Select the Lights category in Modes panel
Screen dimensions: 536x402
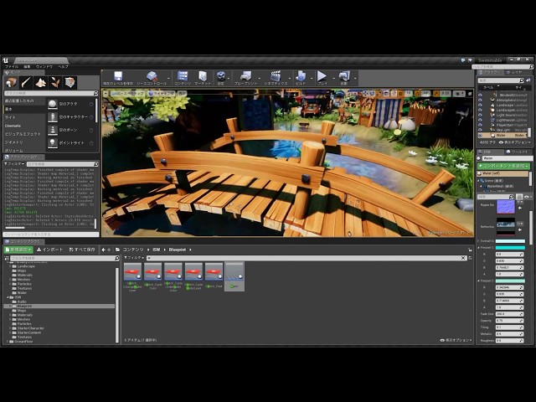(10, 117)
